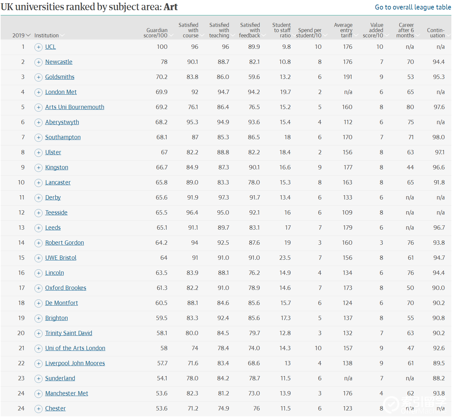Image resolution: width=454 pixels, height=417 pixels.
Task: Follow the Aberystwyth link
Action: tap(62, 122)
